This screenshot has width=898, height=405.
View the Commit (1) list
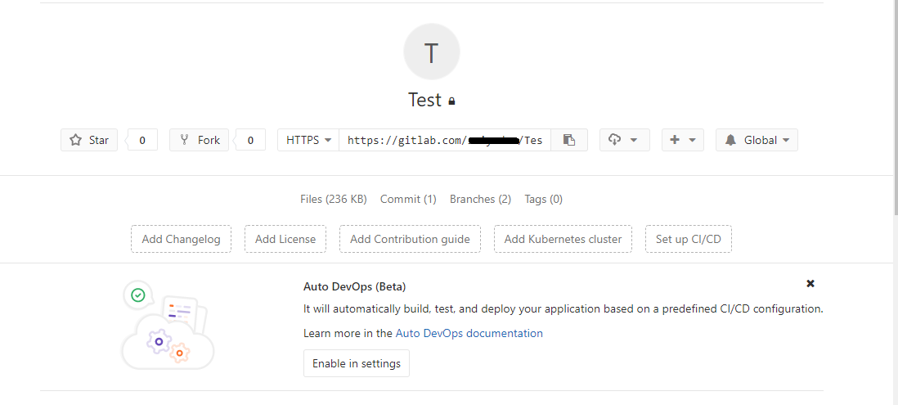(x=408, y=199)
